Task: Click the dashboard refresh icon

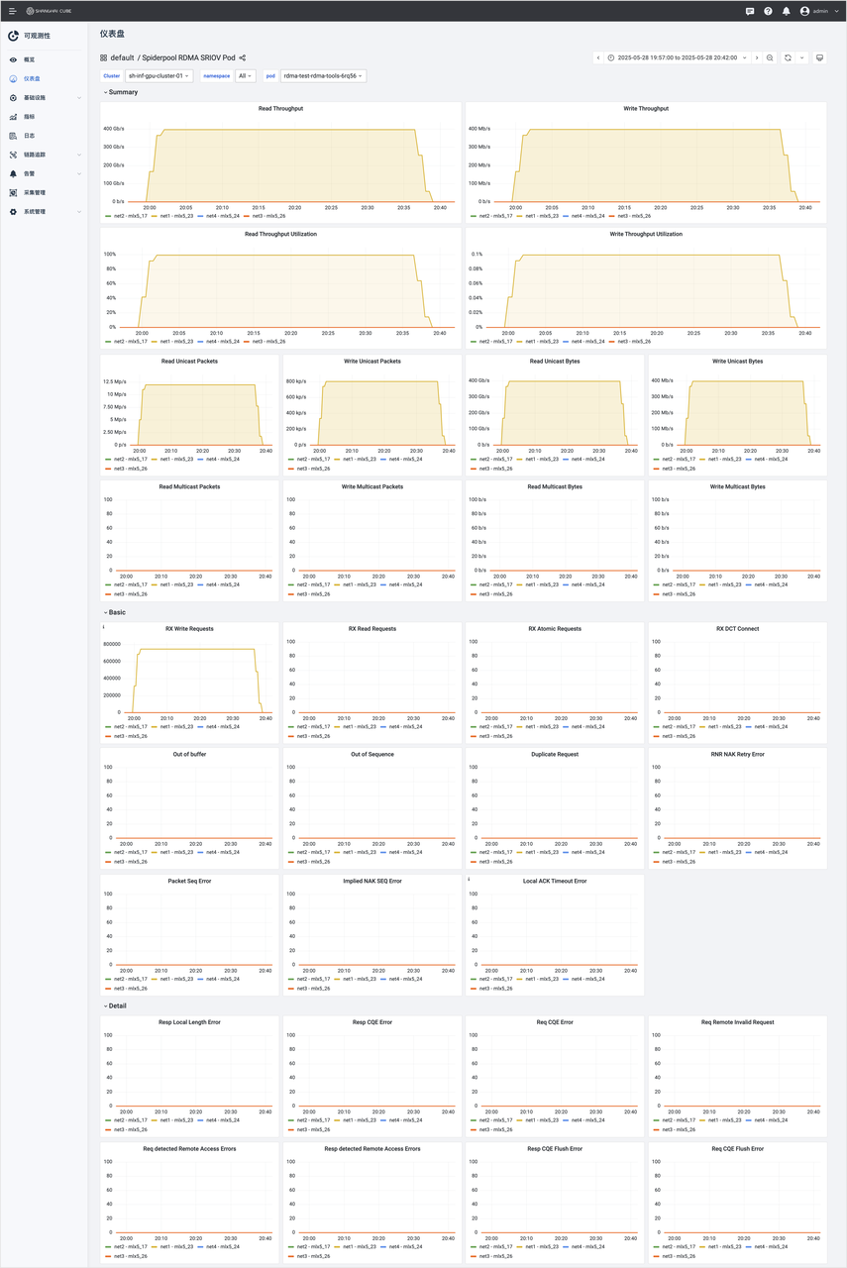Action: click(789, 57)
